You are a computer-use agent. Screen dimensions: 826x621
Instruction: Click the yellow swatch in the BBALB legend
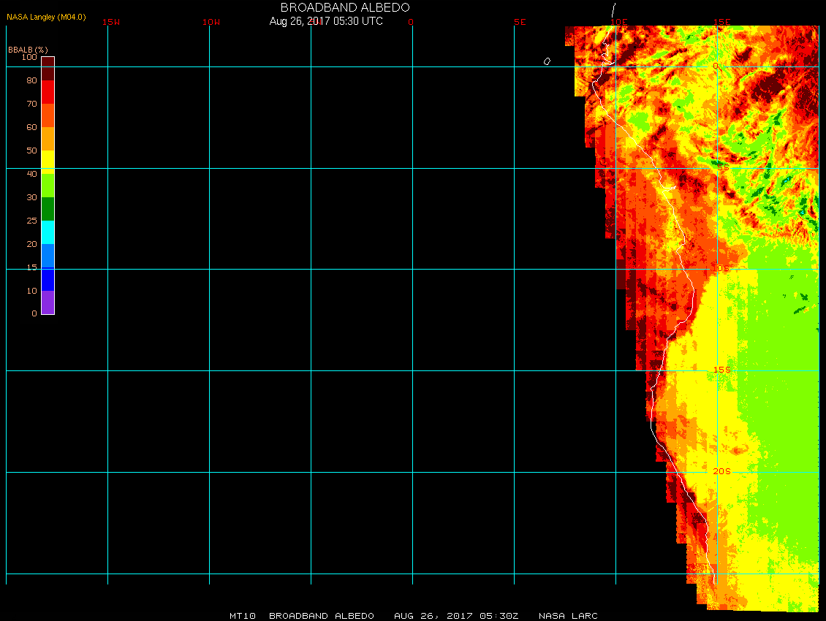48,161
